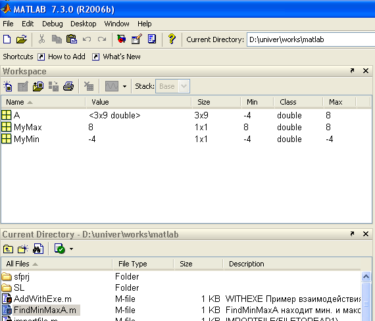Image resolution: width=375 pixels, height=321 pixels.
Task: Click the How to Add link
Action: 66,57
